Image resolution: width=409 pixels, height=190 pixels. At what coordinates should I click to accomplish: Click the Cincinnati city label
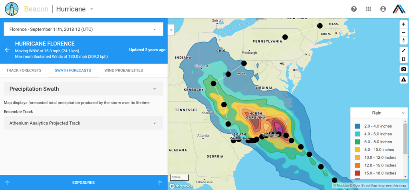click(202, 66)
